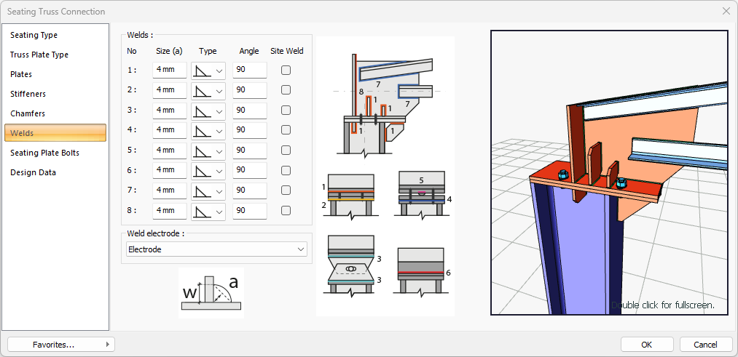Viewport: 738px width, 357px height.
Task: Switch to the Stiffeners page
Action: (x=28, y=94)
